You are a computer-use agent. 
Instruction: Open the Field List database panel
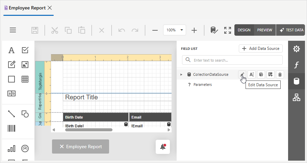point(297,81)
